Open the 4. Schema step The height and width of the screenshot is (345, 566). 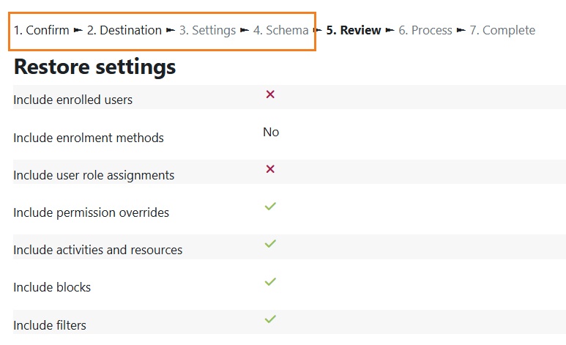(x=281, y=30)
